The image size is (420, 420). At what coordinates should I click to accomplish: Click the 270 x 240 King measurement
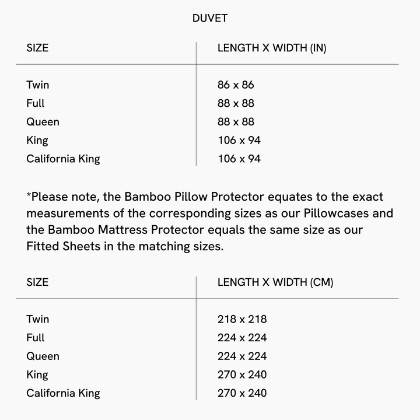[242, 374]
